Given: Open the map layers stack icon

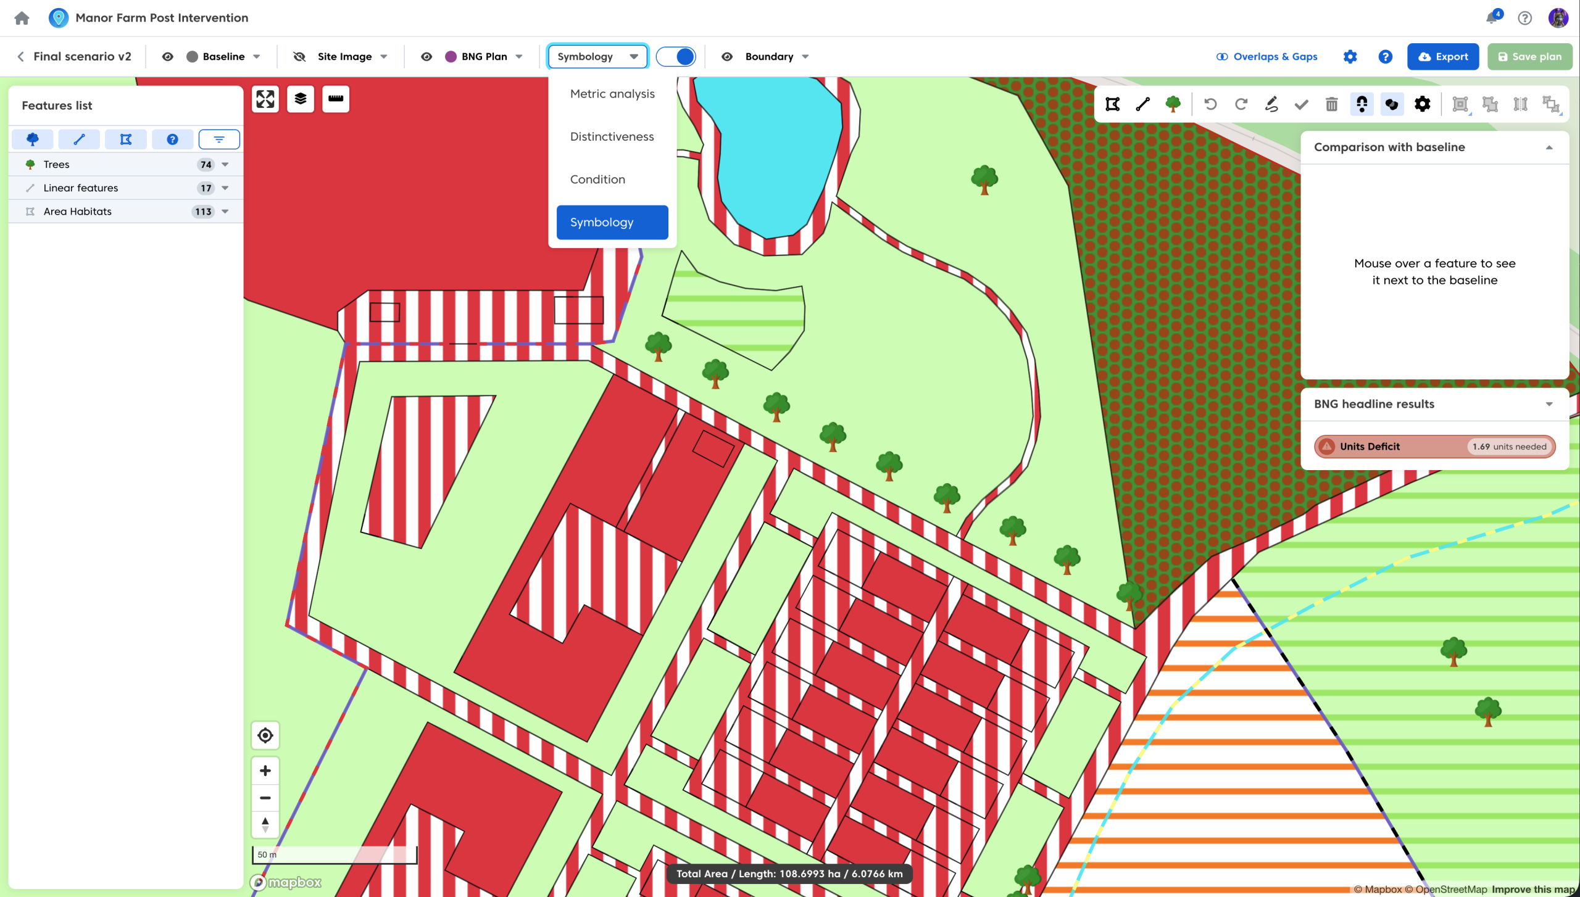Looking at the screenshot, I should point(301,99).
